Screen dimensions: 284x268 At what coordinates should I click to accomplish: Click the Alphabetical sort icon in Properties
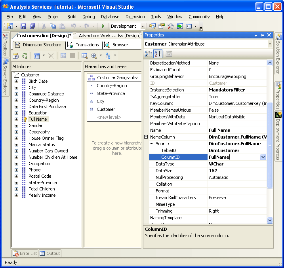(x=157, y=53)
